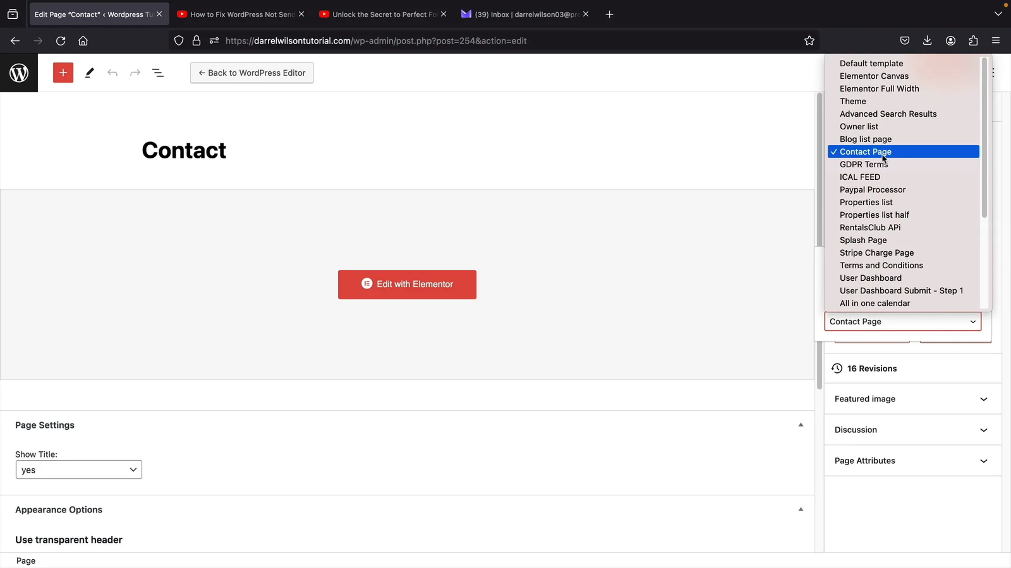Open the browser hamburger menu
Viewport: 1011px width, 568px height.
[996, 40]
